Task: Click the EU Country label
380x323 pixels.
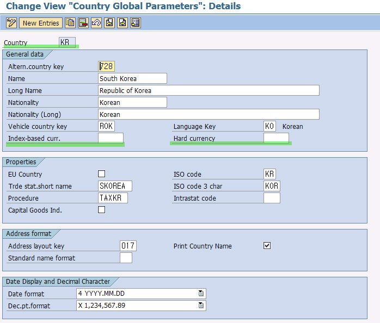Action: click(x=25, y=175)
